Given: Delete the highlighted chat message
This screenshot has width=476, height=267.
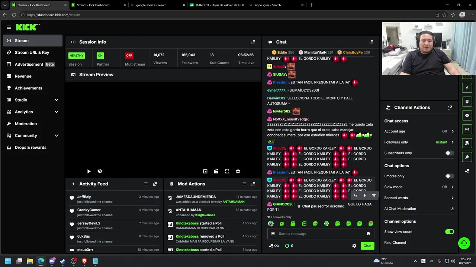Looking at the screenshot, I should 374,196.
